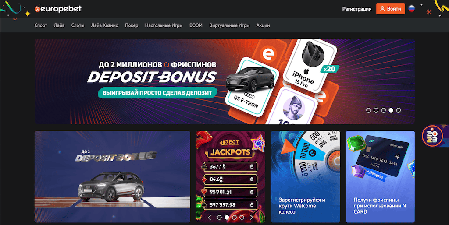Click the Audi Q5 E-TRON prize card

click(x=251, y=87)
